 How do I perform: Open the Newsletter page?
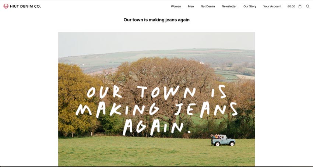[229, 6]
